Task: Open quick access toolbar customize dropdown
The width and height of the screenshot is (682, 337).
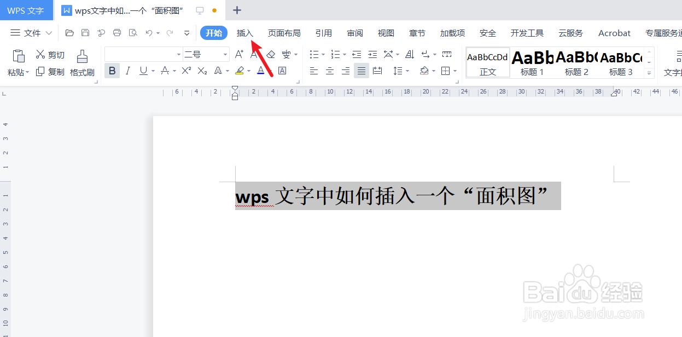Action: (x=186, y=33)
